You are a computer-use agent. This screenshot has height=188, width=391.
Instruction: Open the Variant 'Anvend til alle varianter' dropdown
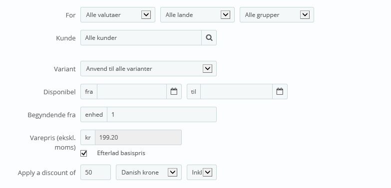pyautogui.click(x=148, y=69)
